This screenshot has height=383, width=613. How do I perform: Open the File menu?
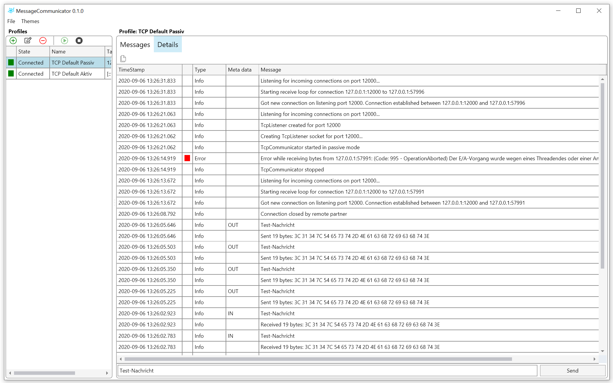[x=11, y=21]
